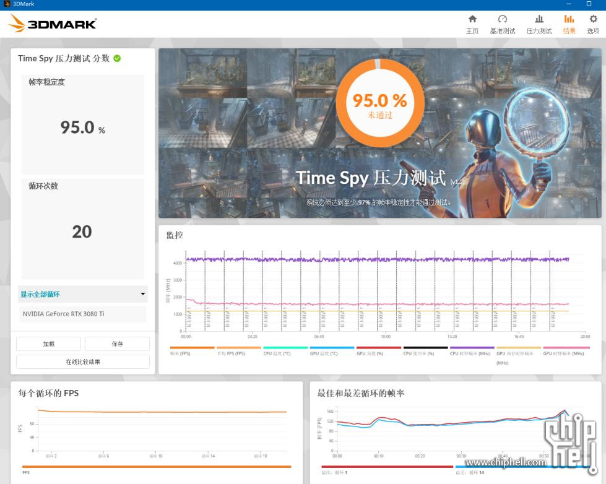The height and width of the screenshot is (484, 606).
Task: Select the 结果 results tab
Action: [569, 24]
